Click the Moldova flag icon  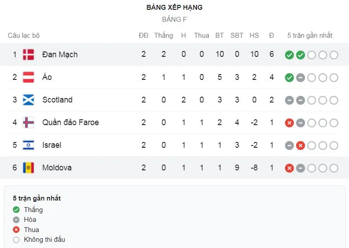click(x=28, y=168)
